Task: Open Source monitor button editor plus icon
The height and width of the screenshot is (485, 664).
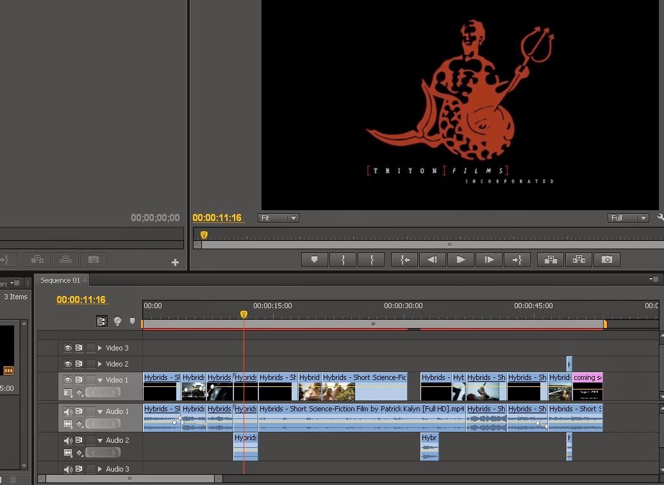Action: pyautogui.click(x=175, y=263)
